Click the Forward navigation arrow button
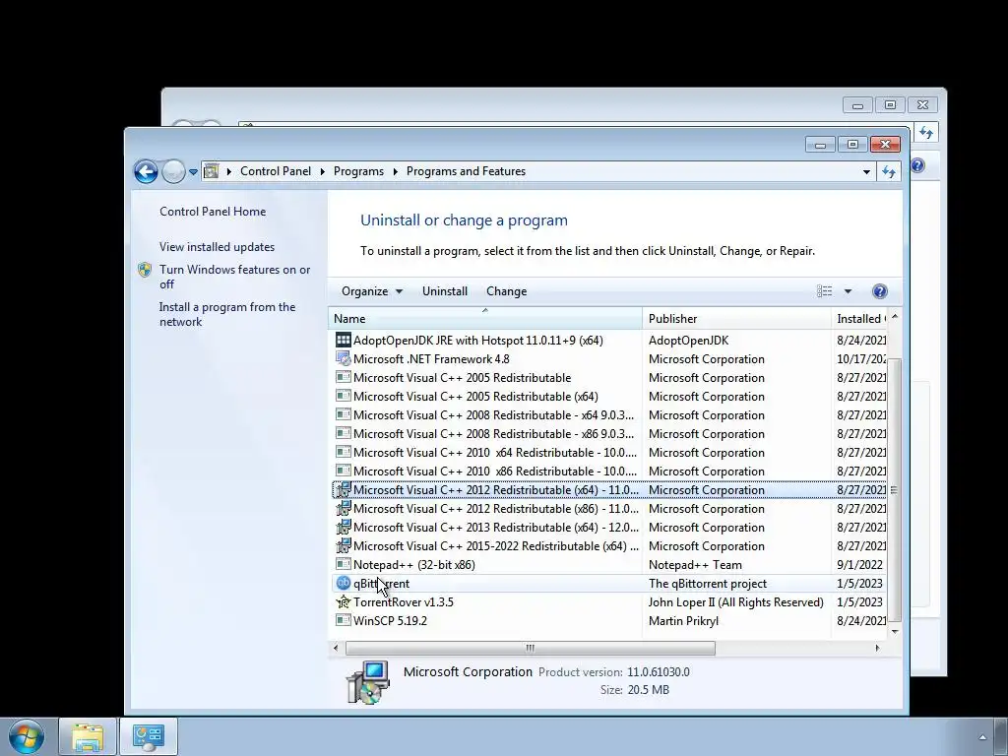Image resolution: width=1008 pixels, height=756 pixels. [173, 171]
